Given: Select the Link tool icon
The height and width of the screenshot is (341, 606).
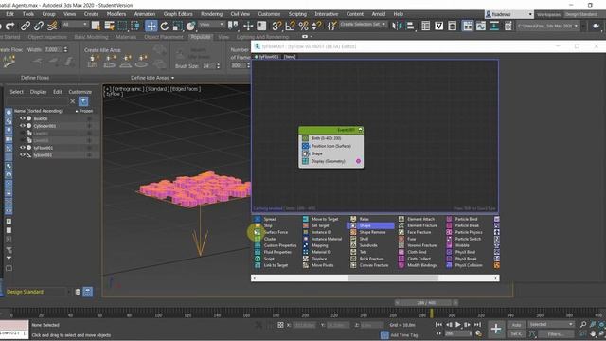Looking at the screenshot, I should point(26,26).
